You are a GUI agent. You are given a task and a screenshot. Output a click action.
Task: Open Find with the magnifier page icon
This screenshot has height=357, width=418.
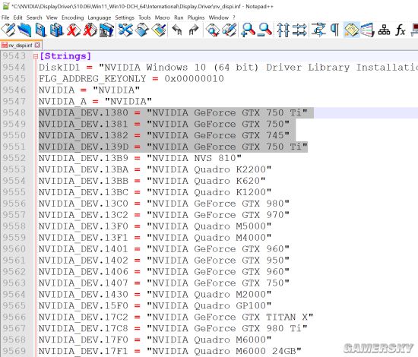213,30
